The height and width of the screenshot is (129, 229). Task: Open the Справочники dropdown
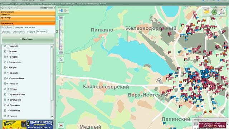point(47,8)
